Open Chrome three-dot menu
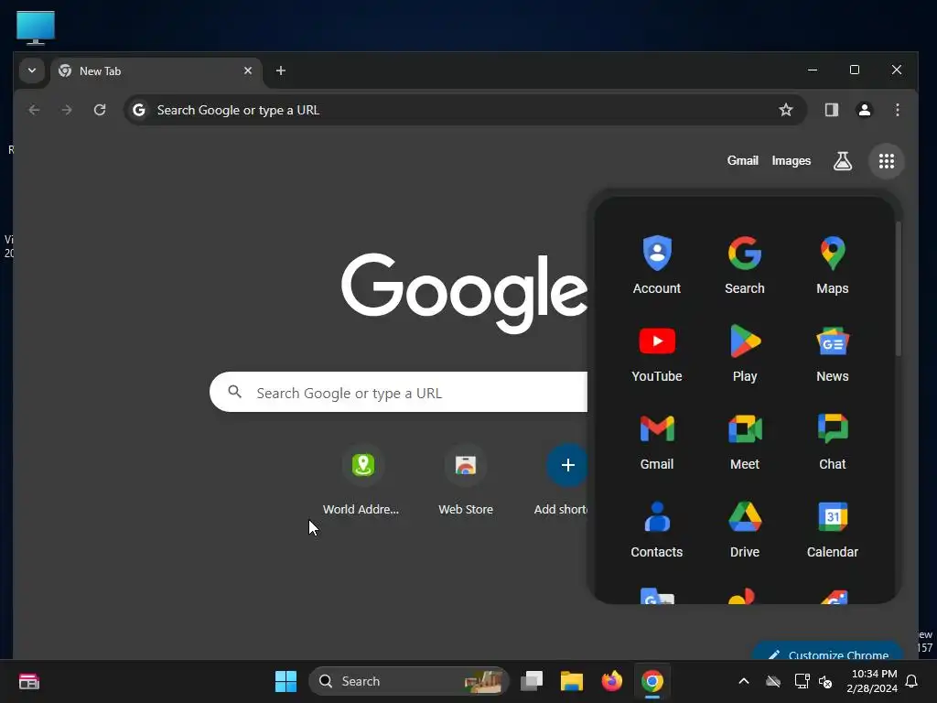 click(897, 110)
